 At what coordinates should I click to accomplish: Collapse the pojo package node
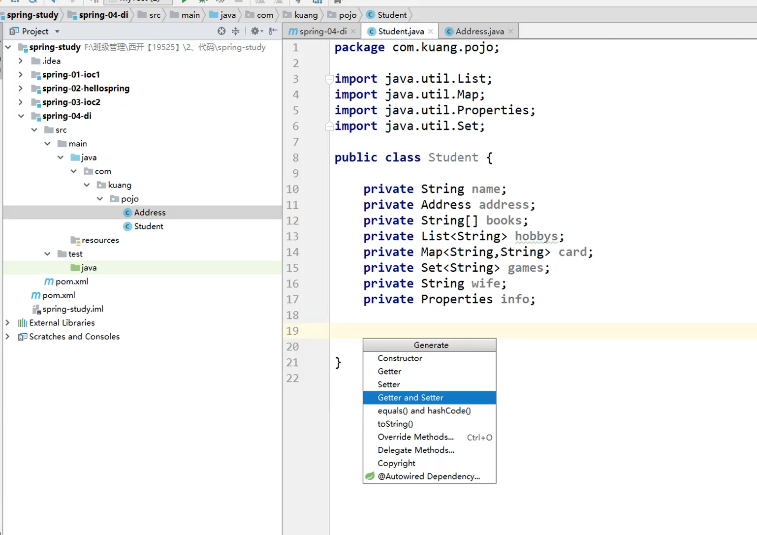(x=100, y=199)
